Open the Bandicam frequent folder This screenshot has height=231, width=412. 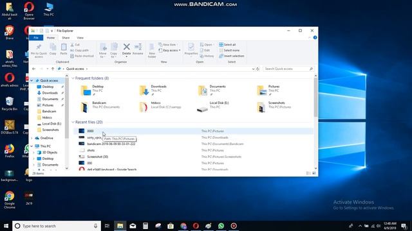point(100,107)
